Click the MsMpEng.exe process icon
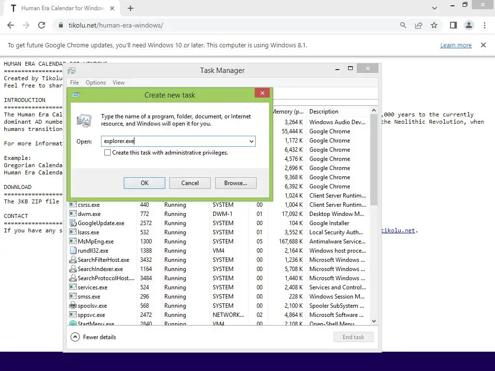Image resolution: width=495 pixels, height=371 pixels. 73,242
